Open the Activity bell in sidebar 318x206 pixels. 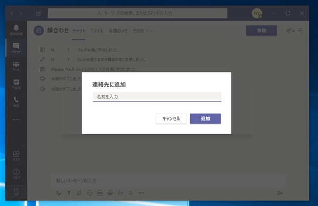coord(16,30)
